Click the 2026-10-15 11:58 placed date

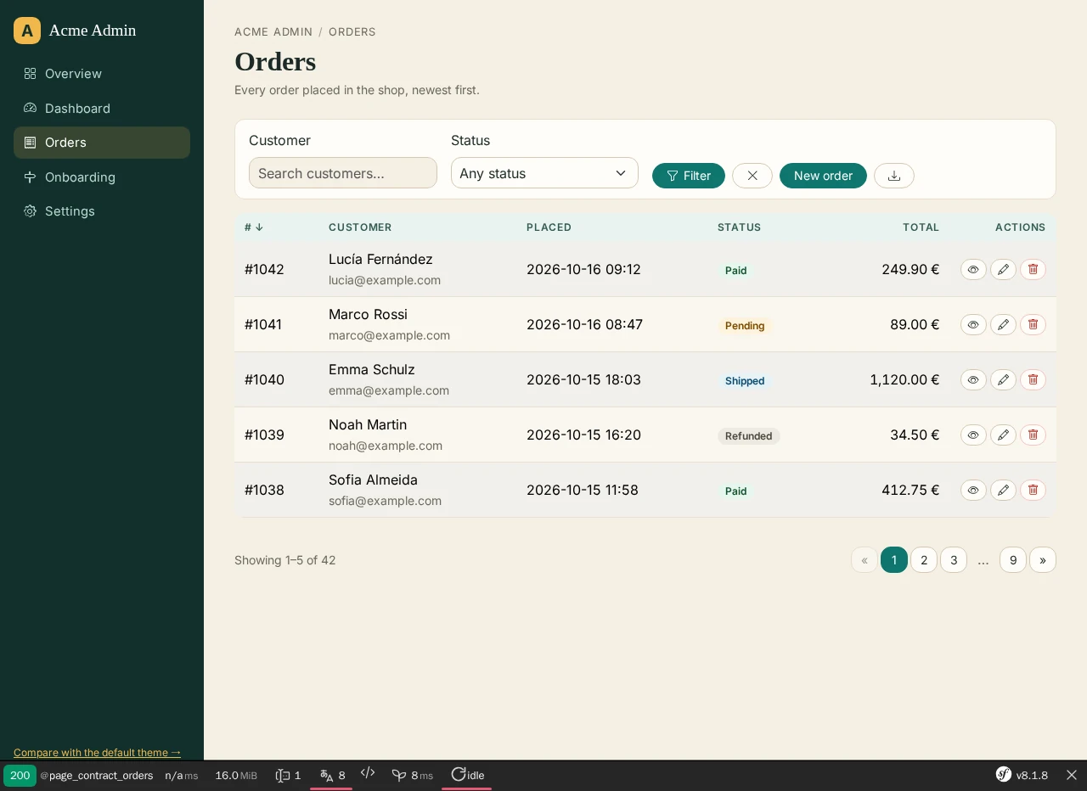pyautogui.click(x=583, y=490)
